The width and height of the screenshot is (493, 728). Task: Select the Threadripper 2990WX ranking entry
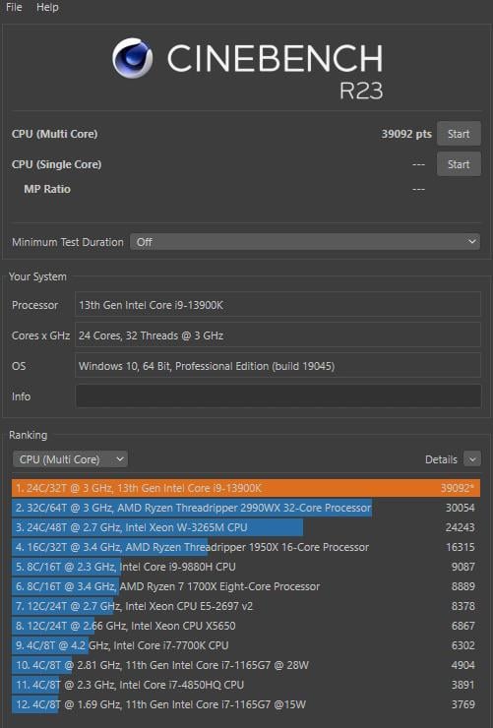(x=246, y=508)
